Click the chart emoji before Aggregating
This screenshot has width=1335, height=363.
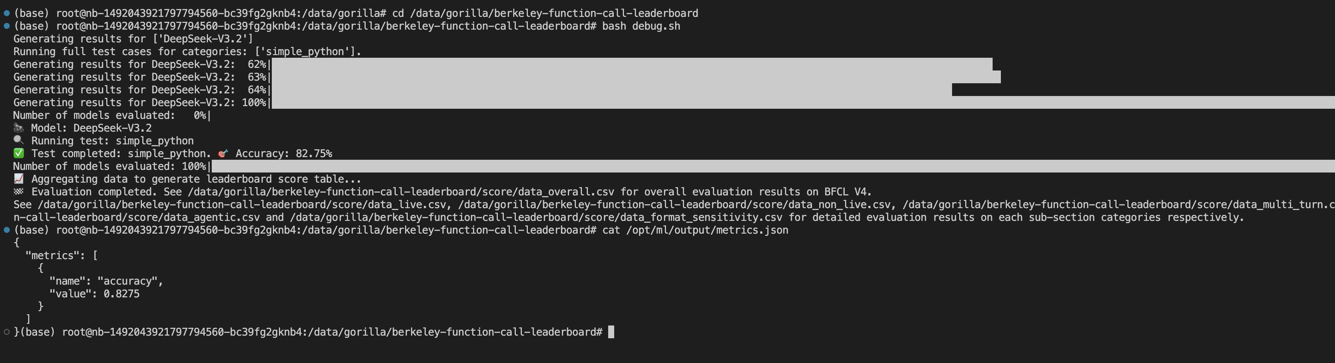[x=19, y=178]
